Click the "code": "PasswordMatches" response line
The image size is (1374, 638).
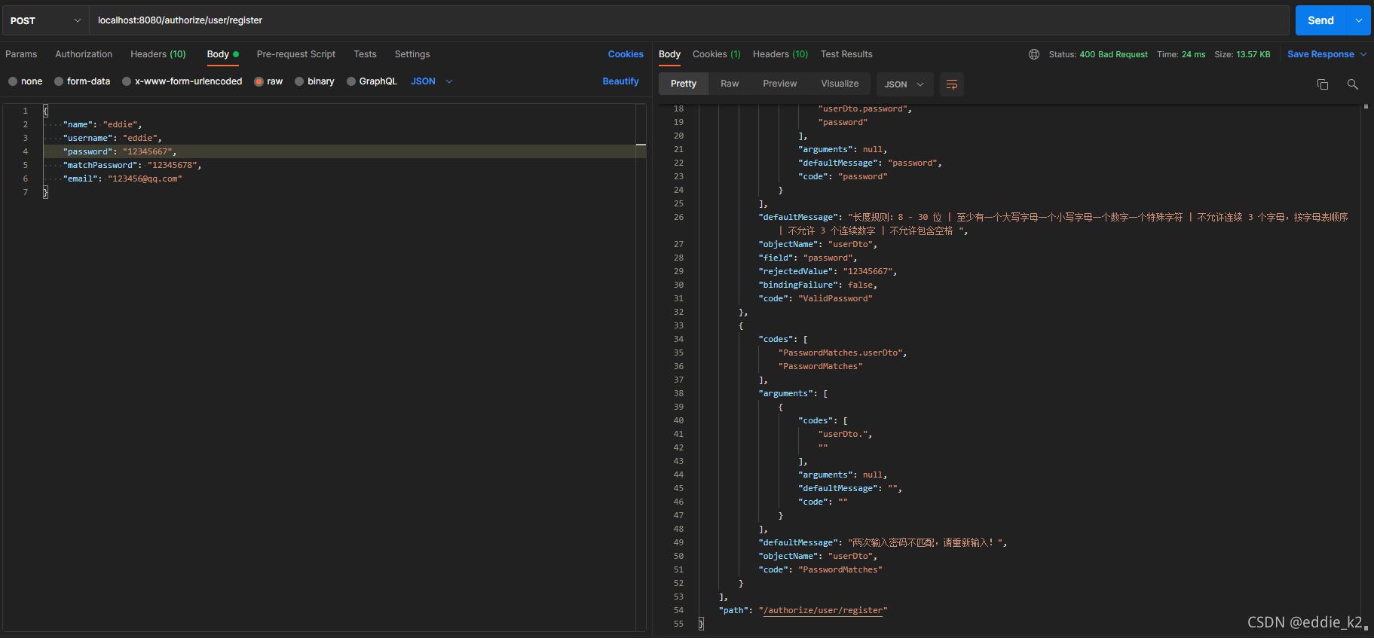(x=820, y=569)
